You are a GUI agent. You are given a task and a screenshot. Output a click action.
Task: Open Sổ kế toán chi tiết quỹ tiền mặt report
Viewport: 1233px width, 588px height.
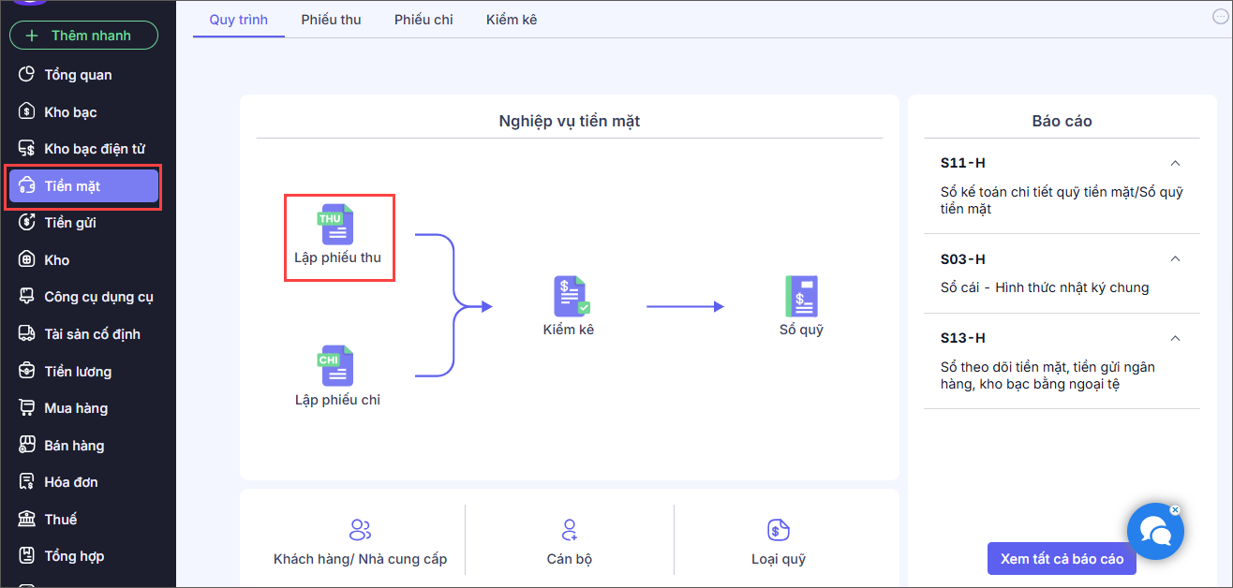pos(1062,200)
